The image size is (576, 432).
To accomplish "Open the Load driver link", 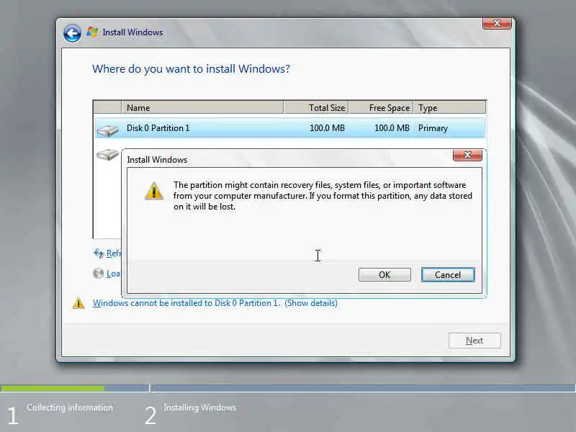I will click(x=113, y=274).
